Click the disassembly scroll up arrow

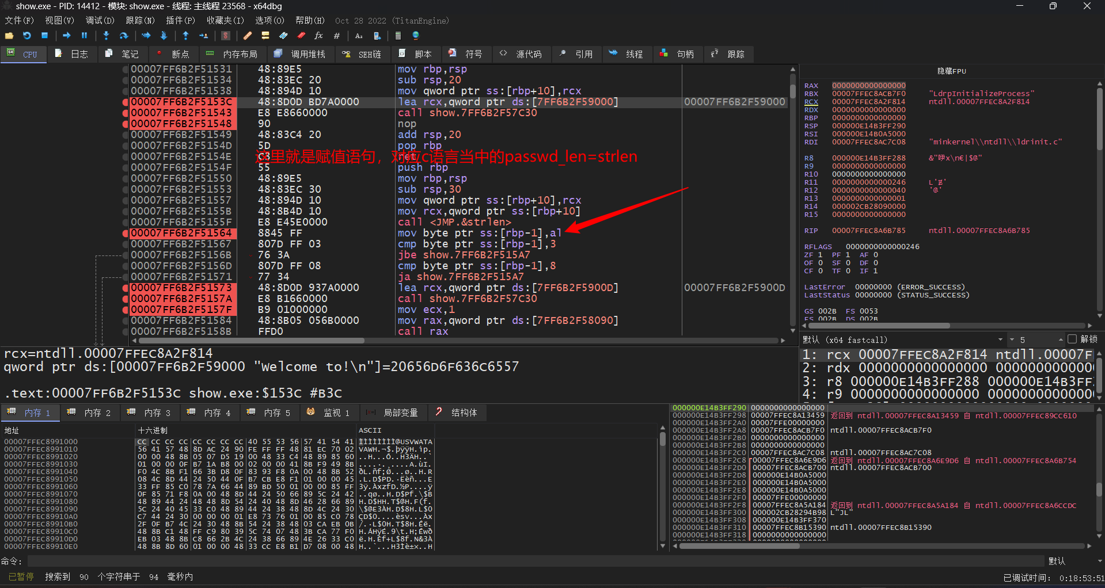click(793, 69)
